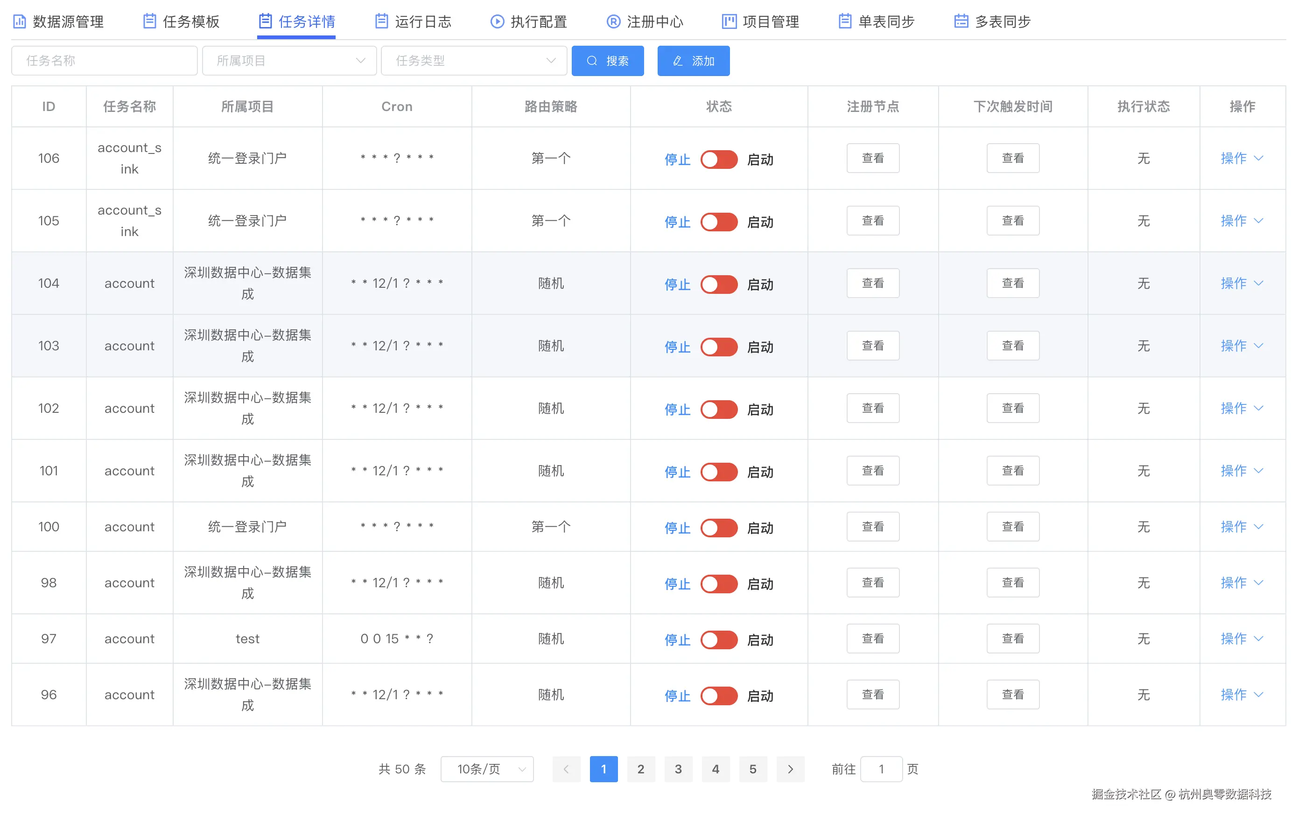Click the 数据源管理 chart icon
This screenshot has width=1291, height=820.
pyautogui.click(x=19, y=21)
